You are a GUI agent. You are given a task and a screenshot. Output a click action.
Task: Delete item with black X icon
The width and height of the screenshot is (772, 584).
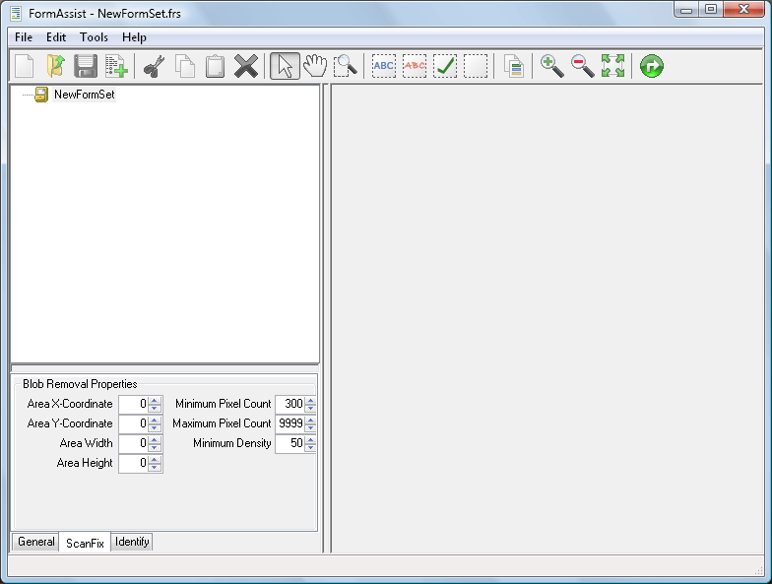(x=246, y=66)
